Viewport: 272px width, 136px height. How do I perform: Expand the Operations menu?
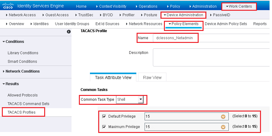coord(146,6)
